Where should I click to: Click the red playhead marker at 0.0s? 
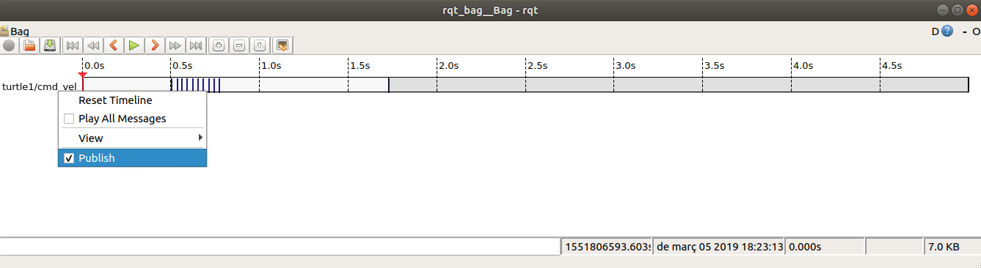pyautogui.click(x=82, y=75)
